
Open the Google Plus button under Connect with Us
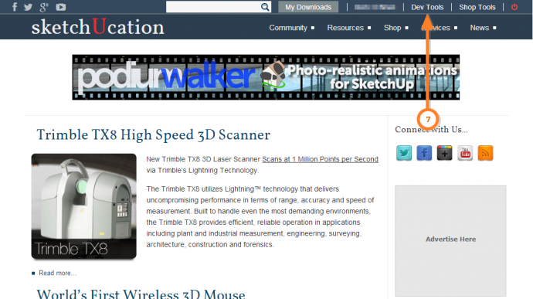coord(445,153)
